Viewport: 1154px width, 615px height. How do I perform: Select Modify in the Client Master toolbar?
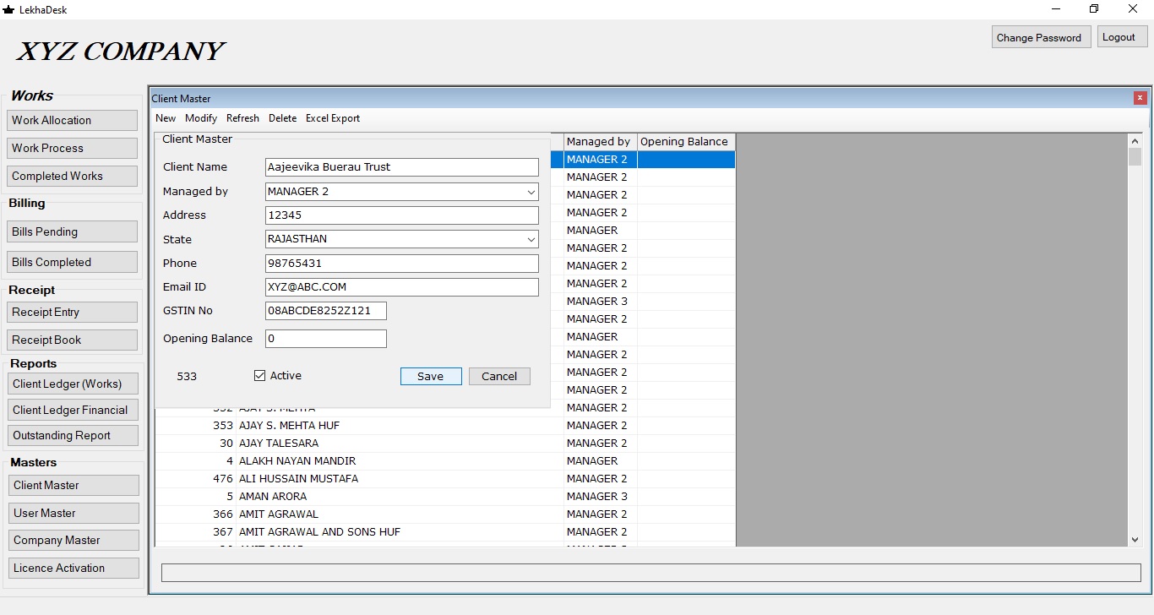point(201,118)
